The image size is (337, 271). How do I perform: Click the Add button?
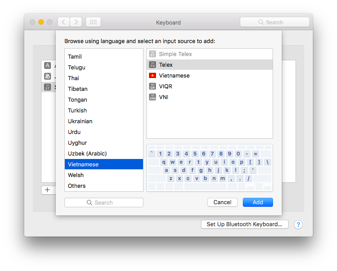pyautogui.click(x=258, y=202)
